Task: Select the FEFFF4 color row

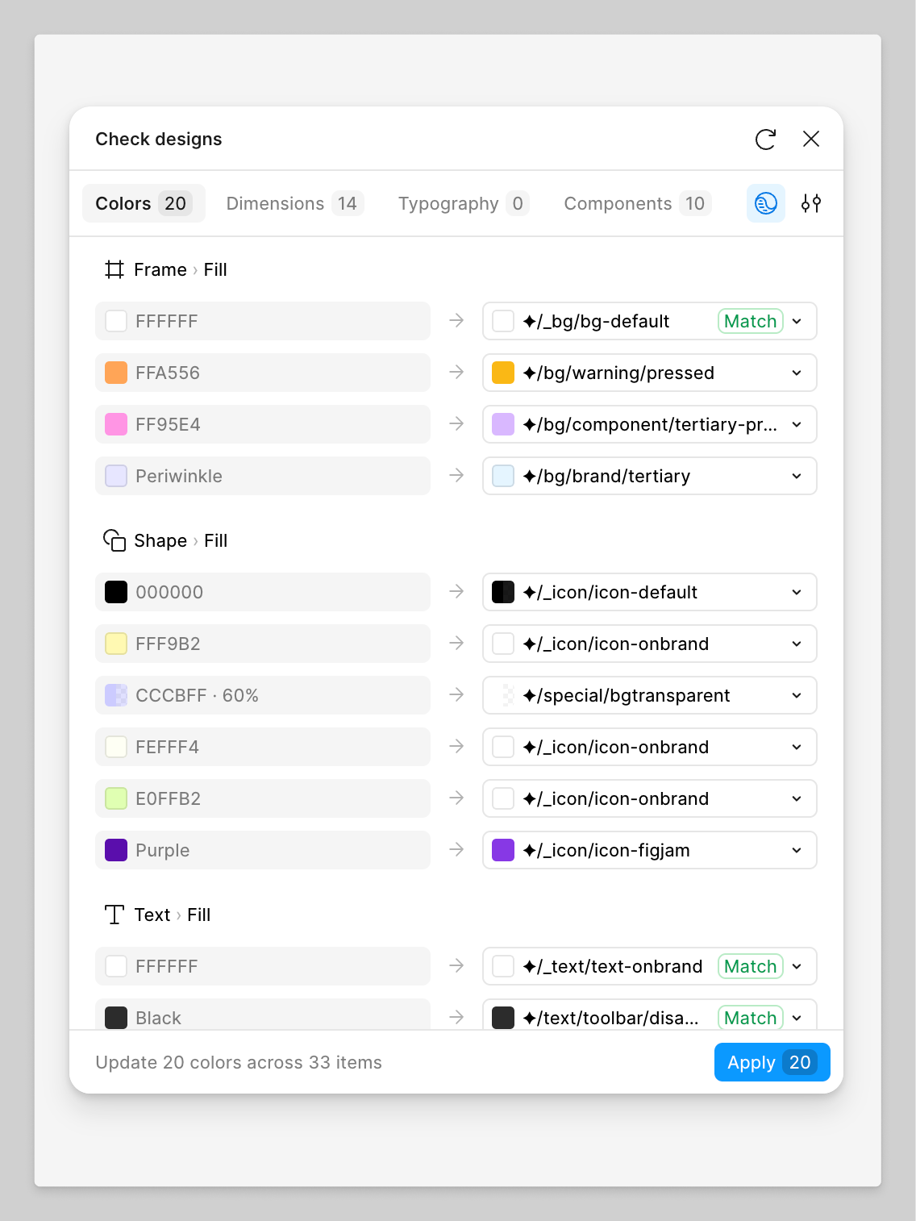Action: click(263, 747)
